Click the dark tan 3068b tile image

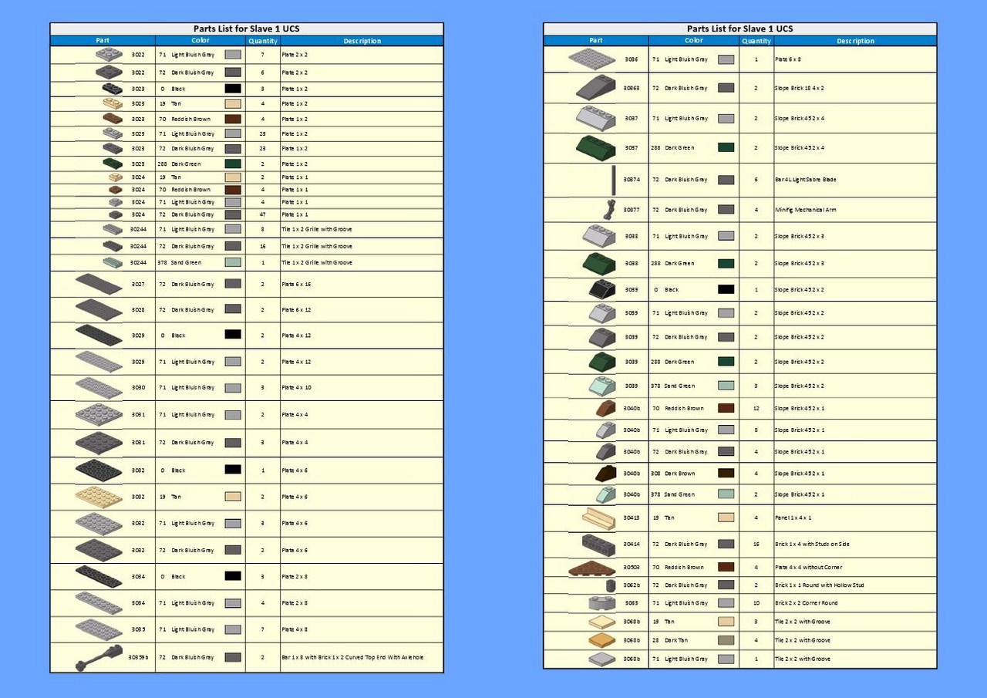[602, 640]
